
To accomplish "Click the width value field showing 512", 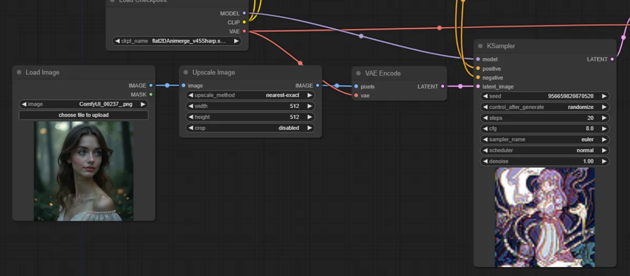I will point(250,106).
